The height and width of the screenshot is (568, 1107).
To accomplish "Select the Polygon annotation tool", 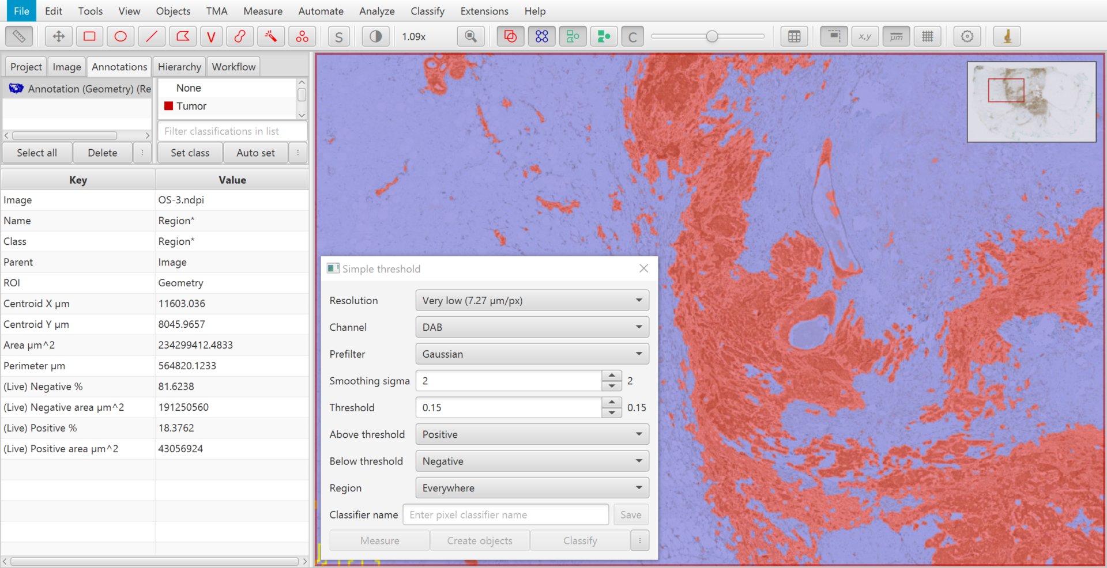I will 183,36.
